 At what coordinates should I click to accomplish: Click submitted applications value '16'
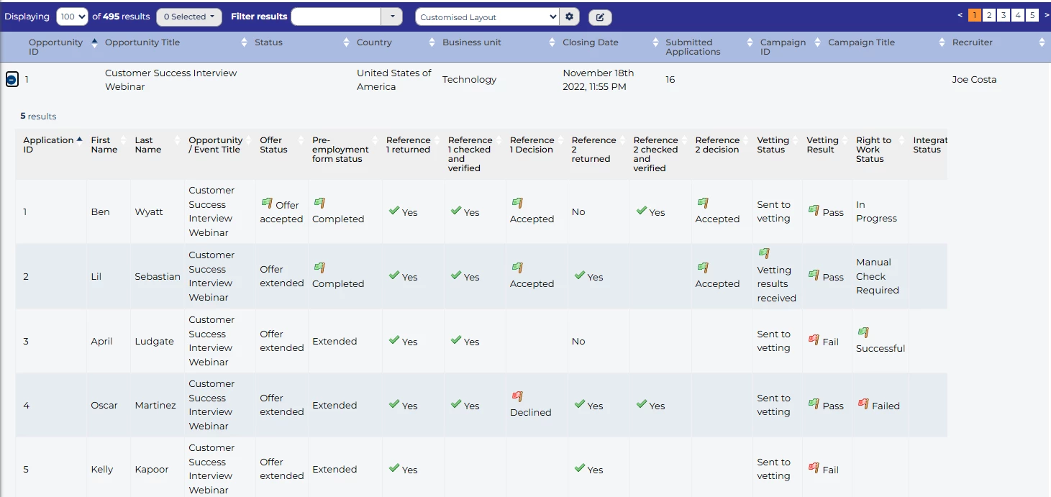(670, 80)
